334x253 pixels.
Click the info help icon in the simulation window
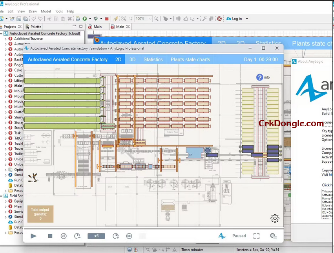click(x=259, y=77)
